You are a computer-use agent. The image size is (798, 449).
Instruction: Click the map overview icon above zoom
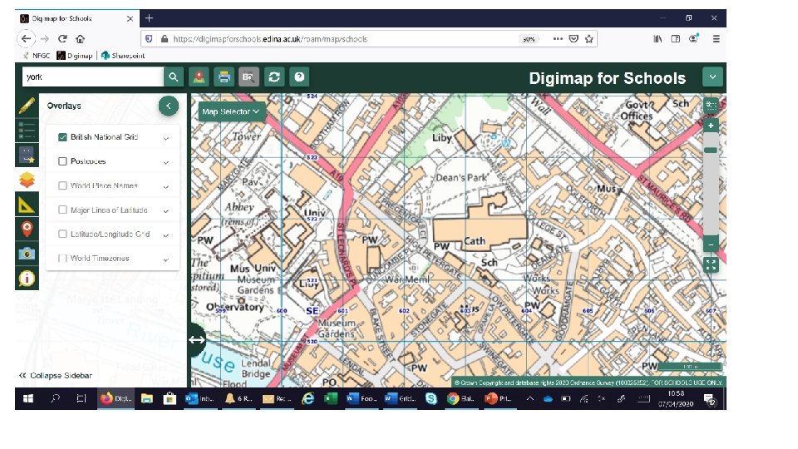(711, 106)
